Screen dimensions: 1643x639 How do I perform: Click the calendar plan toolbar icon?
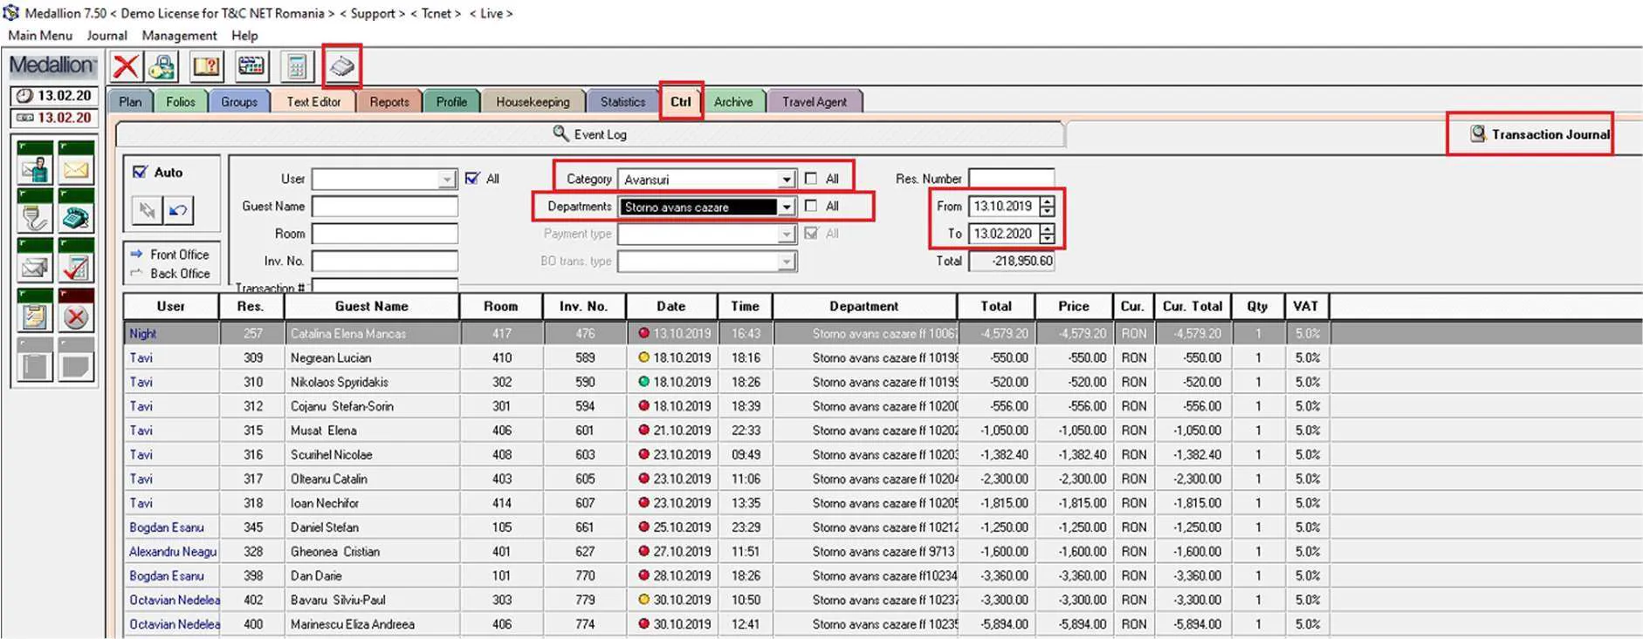[x=251, y=66]
